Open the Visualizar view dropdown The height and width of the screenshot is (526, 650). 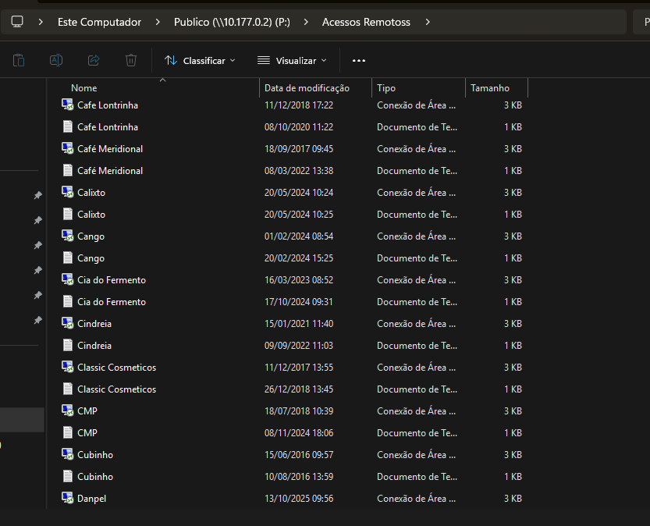(292, 60)
